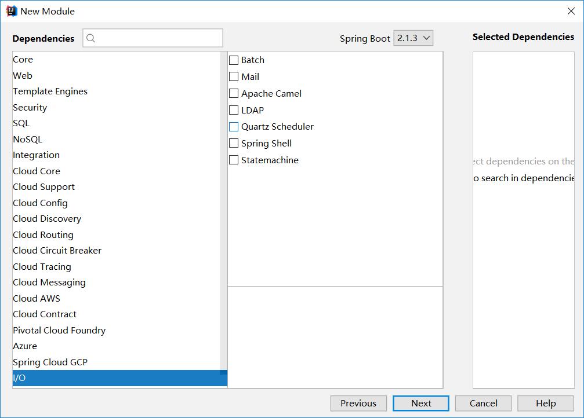584x418 pixels.
Task: Click inside the dependencies search field
Action: coord(153,38)
